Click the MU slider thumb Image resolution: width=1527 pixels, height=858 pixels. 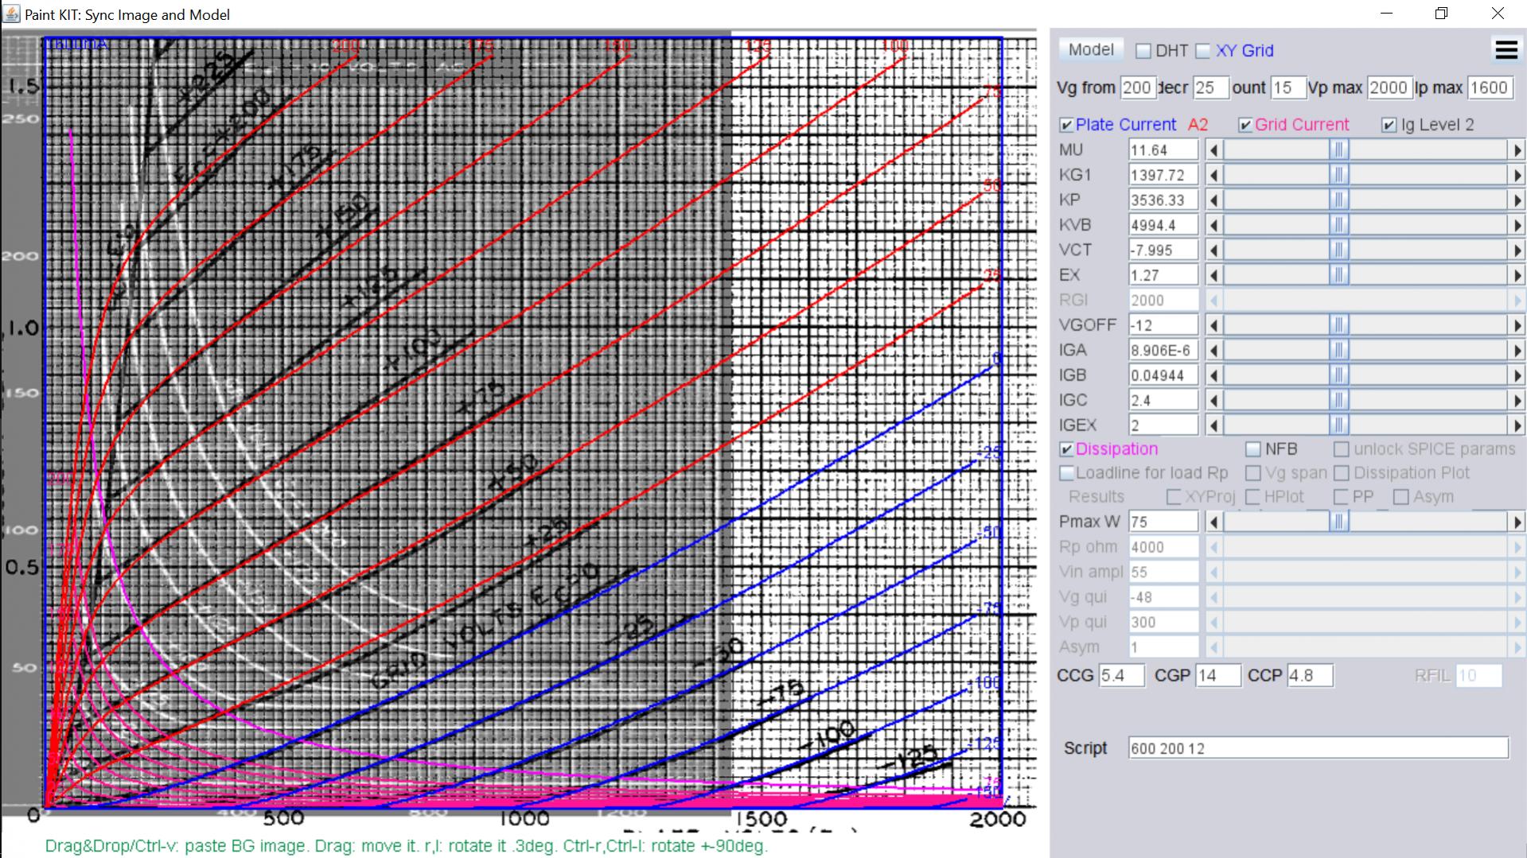pos(1338,149)
